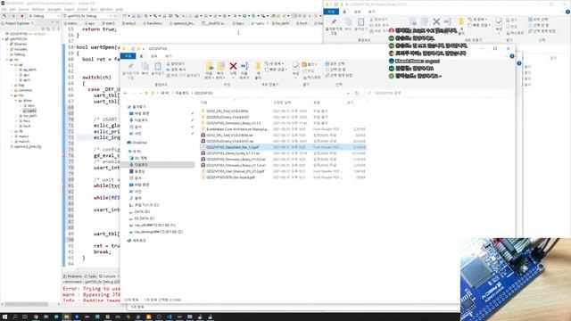Expand address bar history dropdown arrow
The image size is (571, 321).
pyautogui.click(x=348, y=93)
